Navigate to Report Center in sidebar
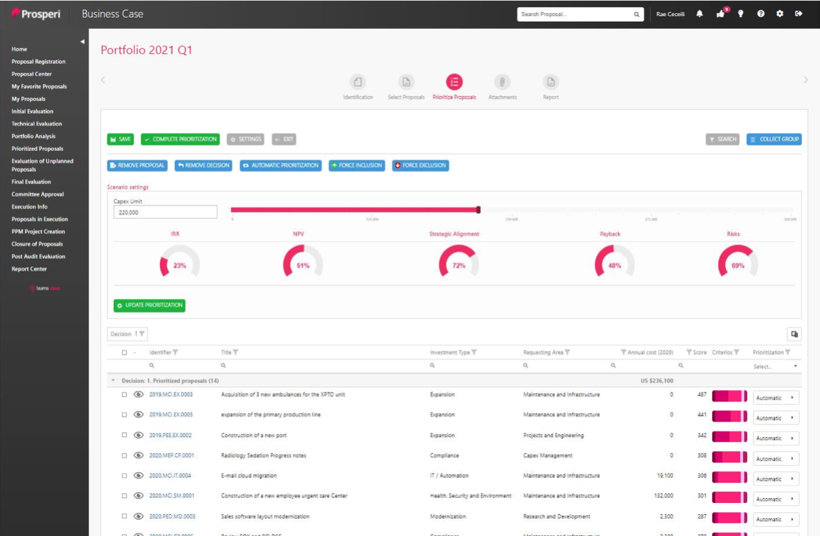 coord(29,269)
